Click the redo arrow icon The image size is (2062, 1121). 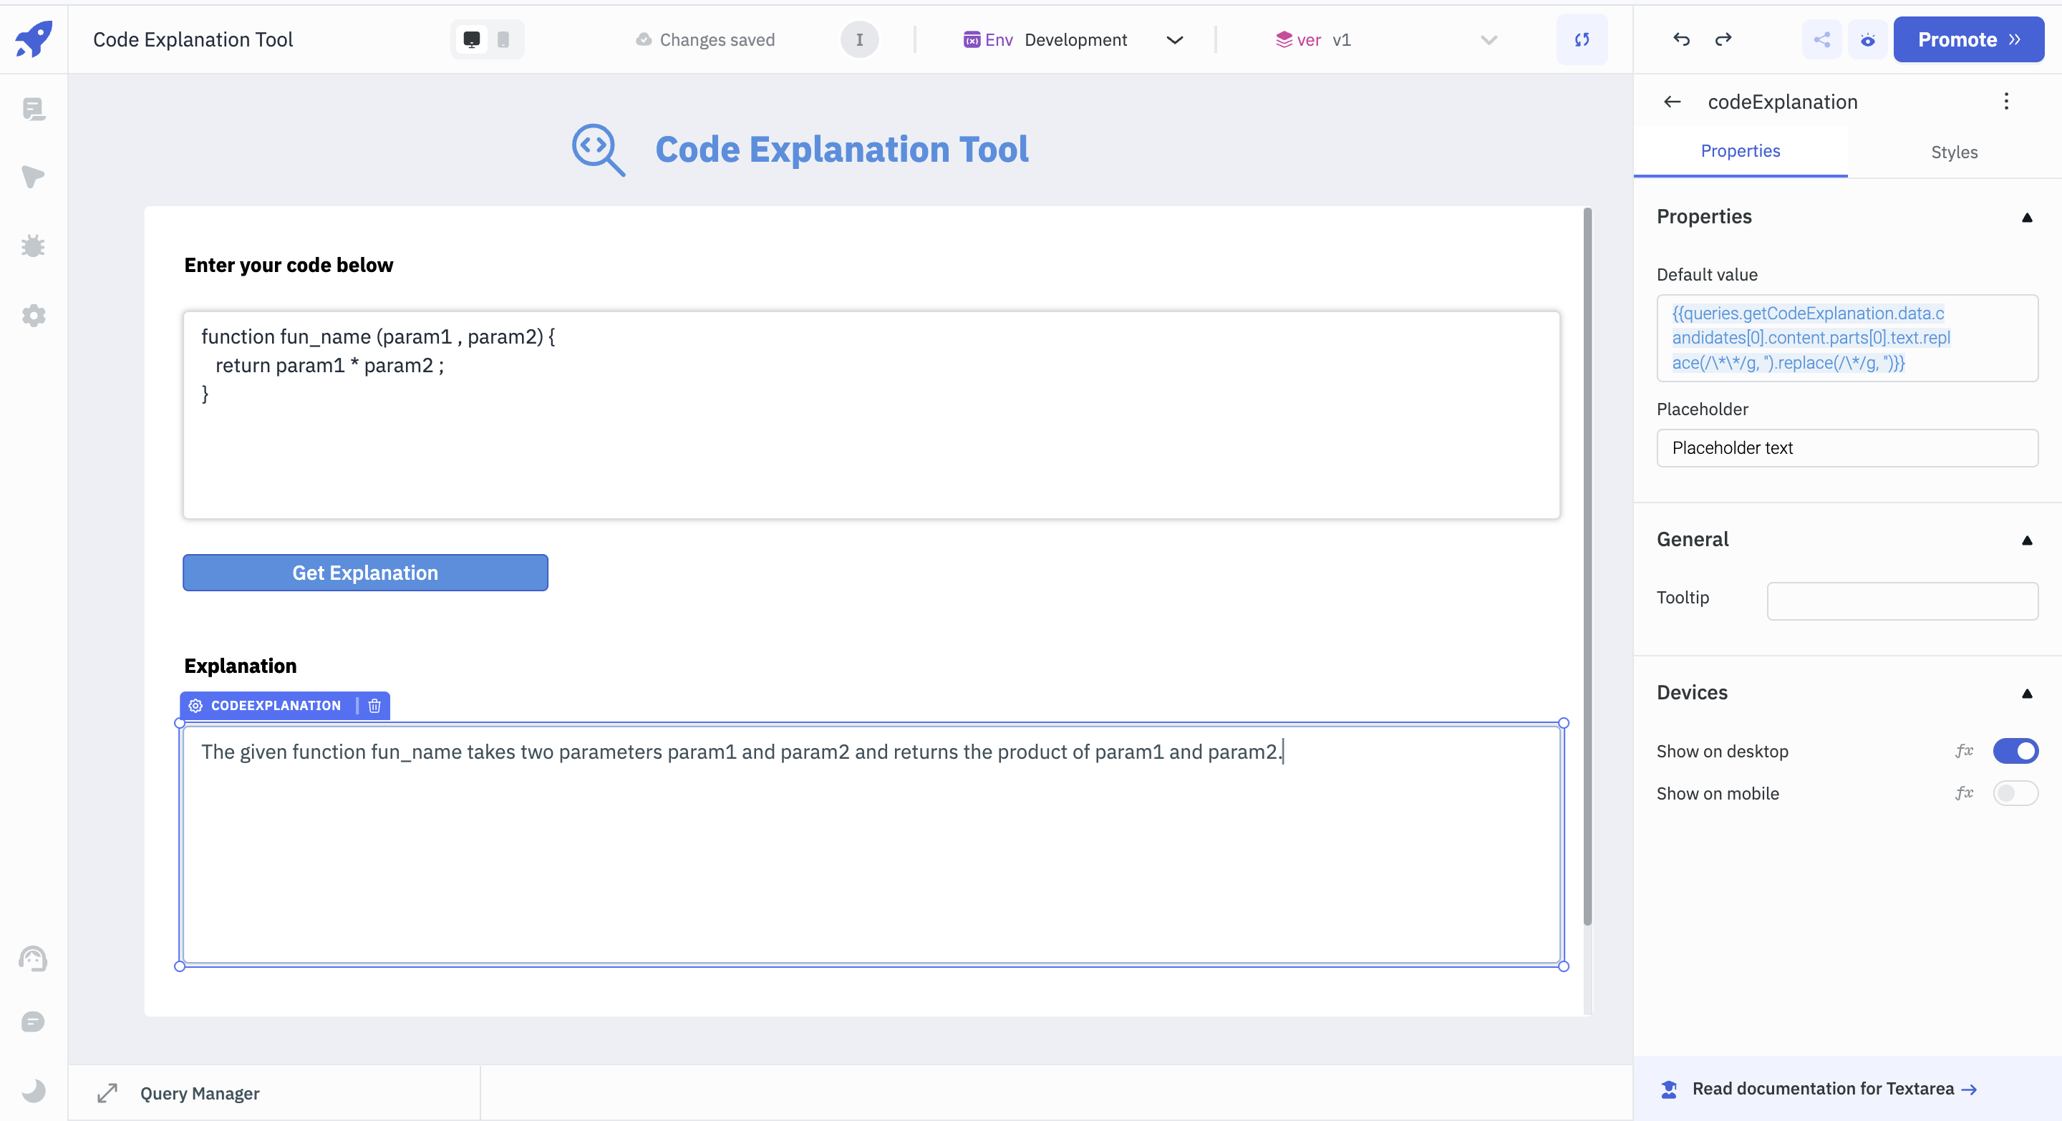(1723, 39)
